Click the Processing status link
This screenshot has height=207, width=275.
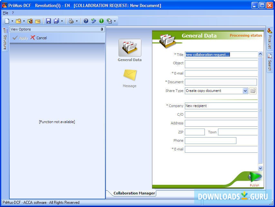(246, 35)
